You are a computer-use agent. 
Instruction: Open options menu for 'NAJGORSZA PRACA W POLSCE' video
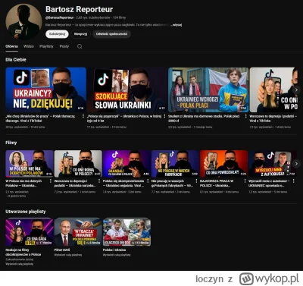point(245,181)
